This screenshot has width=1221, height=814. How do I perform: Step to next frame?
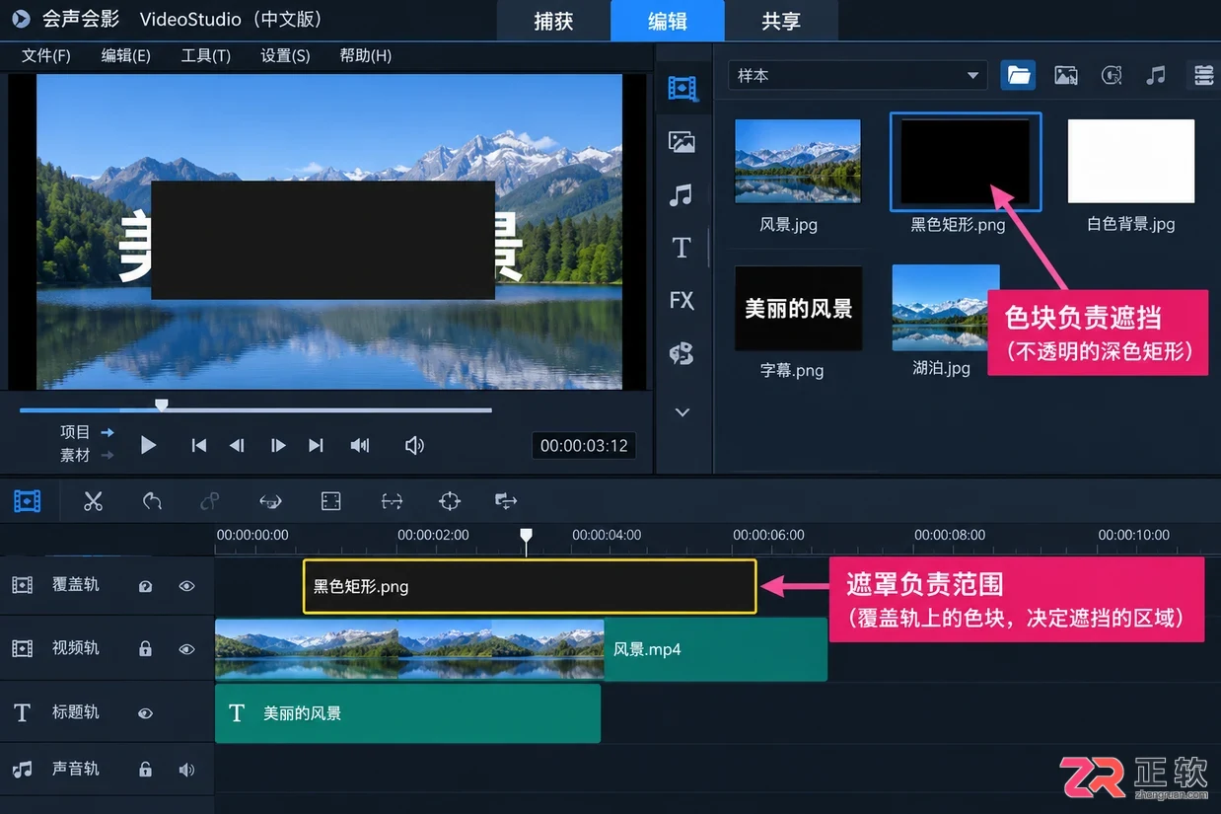click(278, 446)
